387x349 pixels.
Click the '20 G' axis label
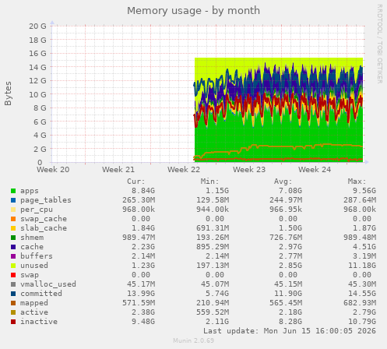pos(37,26)
